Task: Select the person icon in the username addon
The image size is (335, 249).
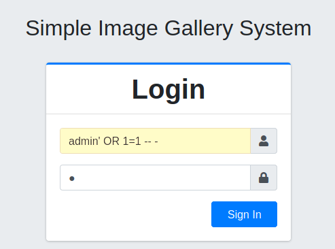Action: 264,141
